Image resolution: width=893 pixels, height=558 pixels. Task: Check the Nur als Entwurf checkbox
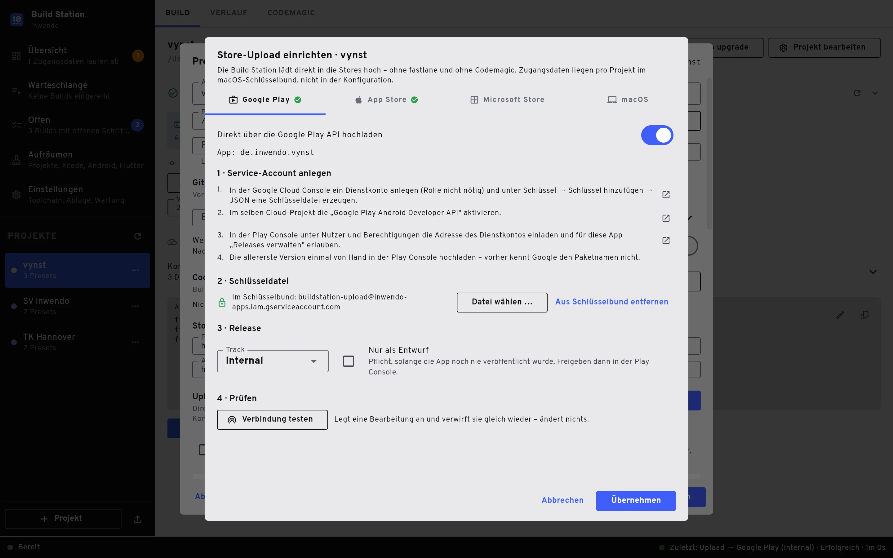[x=348, y=361]
